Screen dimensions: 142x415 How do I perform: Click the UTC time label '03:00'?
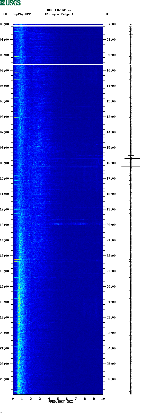point(111,333)
